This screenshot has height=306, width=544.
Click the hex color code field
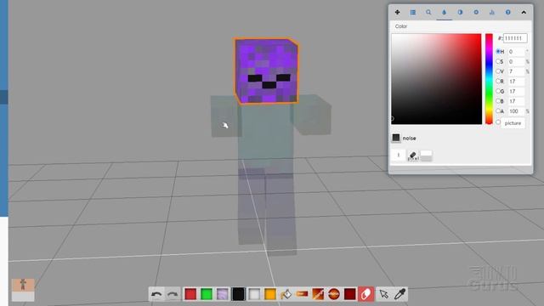tap(515, 38)
